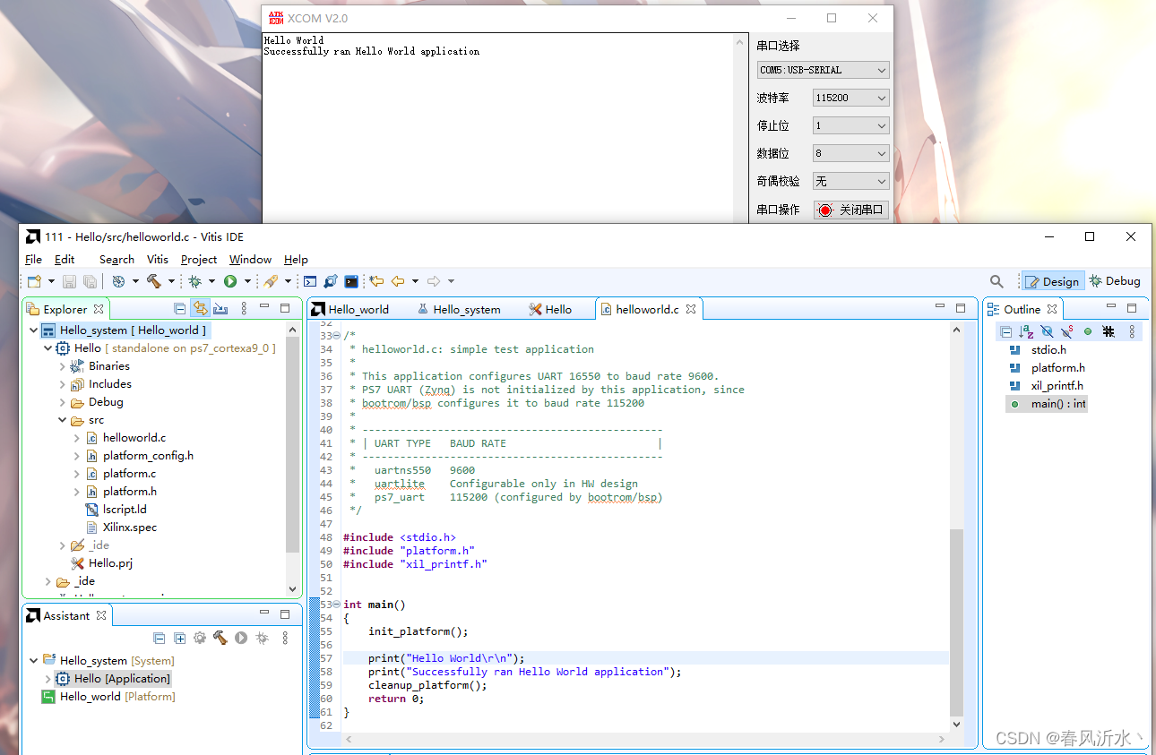
Task: Run the application with the green play icon
Action: [x=231, y=280]
